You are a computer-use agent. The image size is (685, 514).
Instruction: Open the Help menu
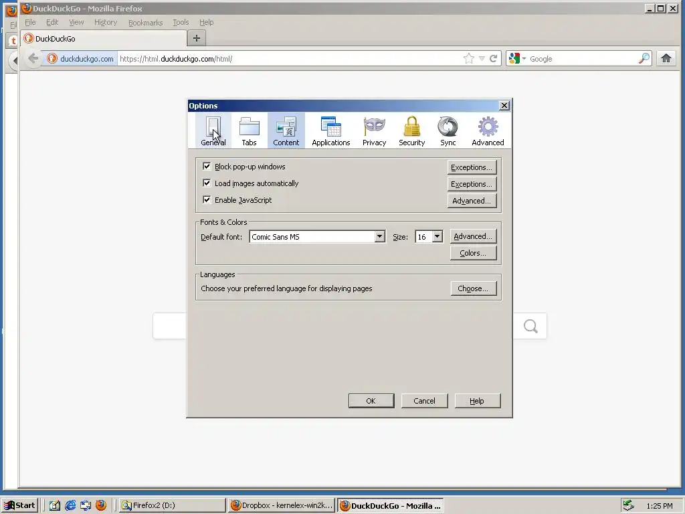pos(206,22)
